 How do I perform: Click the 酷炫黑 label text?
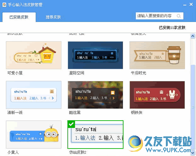75,112
